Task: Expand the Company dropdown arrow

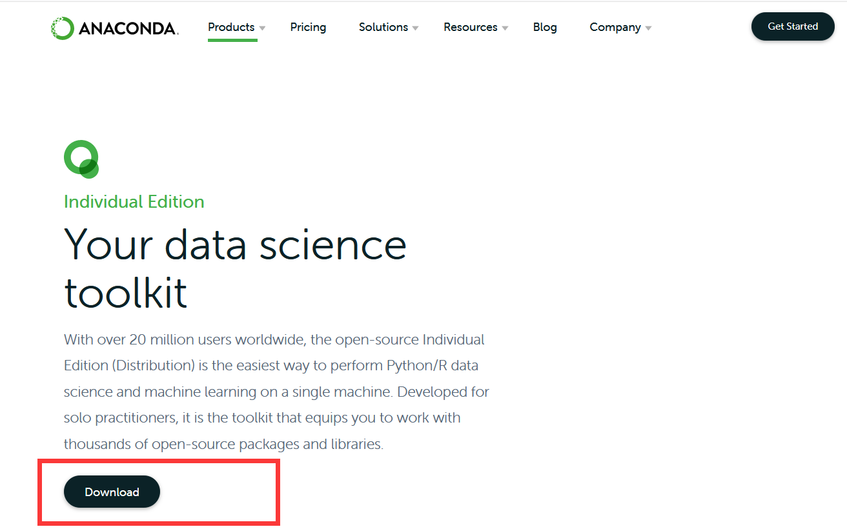Action: pos(648,28)
